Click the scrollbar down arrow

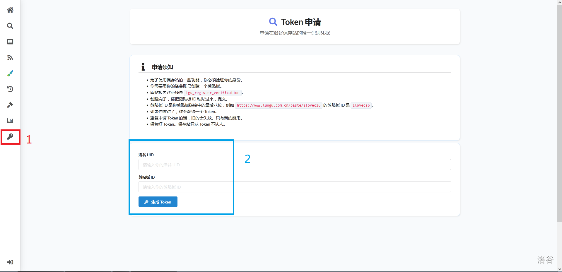click(x=559, y=269)
